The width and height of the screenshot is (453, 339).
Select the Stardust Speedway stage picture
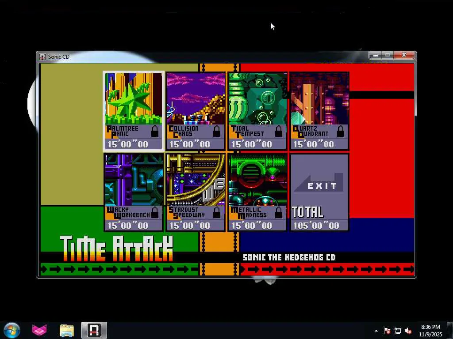coord(196,180)
